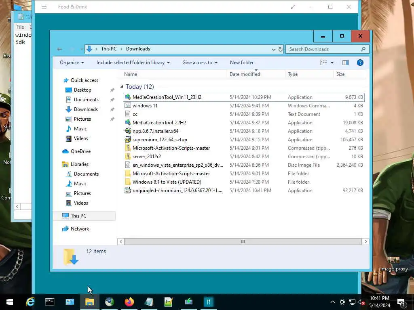This screenshot has width=414, height=310.
Task: Collapse the Today (12) group
Action: click(x=122, y=86)
